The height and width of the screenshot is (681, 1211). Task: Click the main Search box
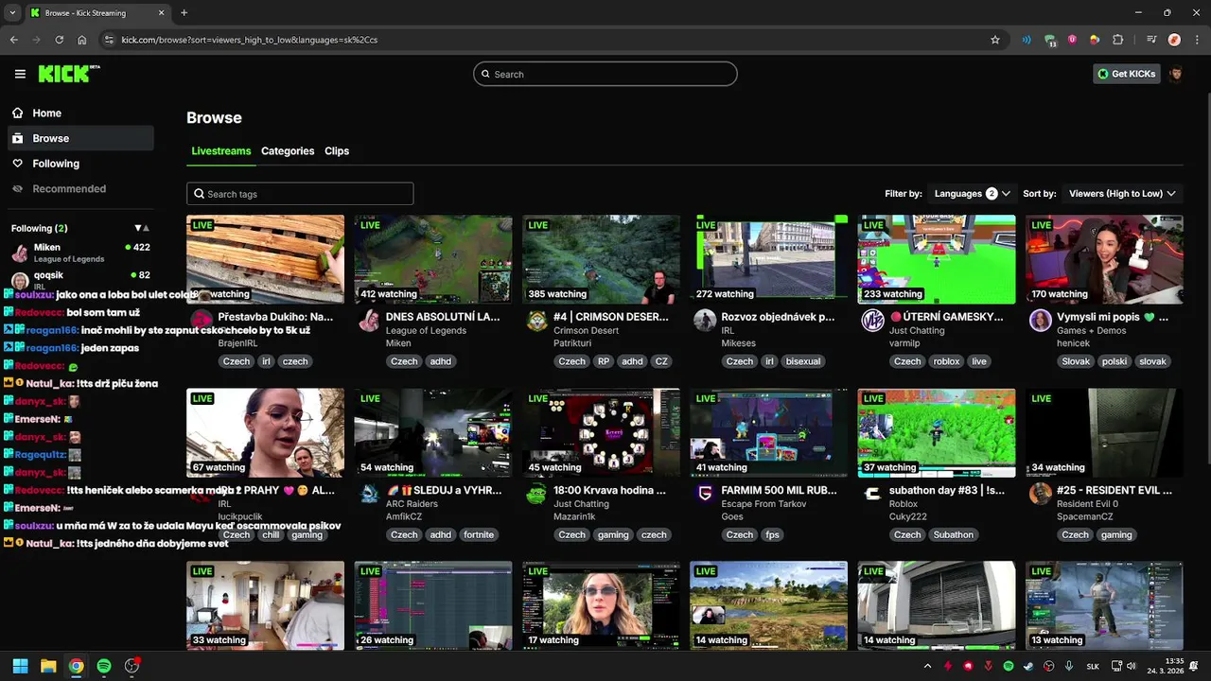605,74
